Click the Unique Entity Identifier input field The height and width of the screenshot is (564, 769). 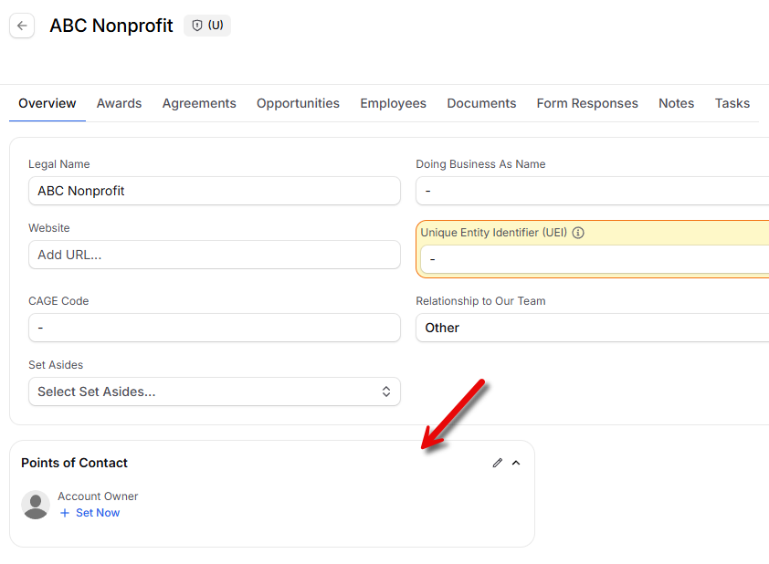(x=595, y=259)
